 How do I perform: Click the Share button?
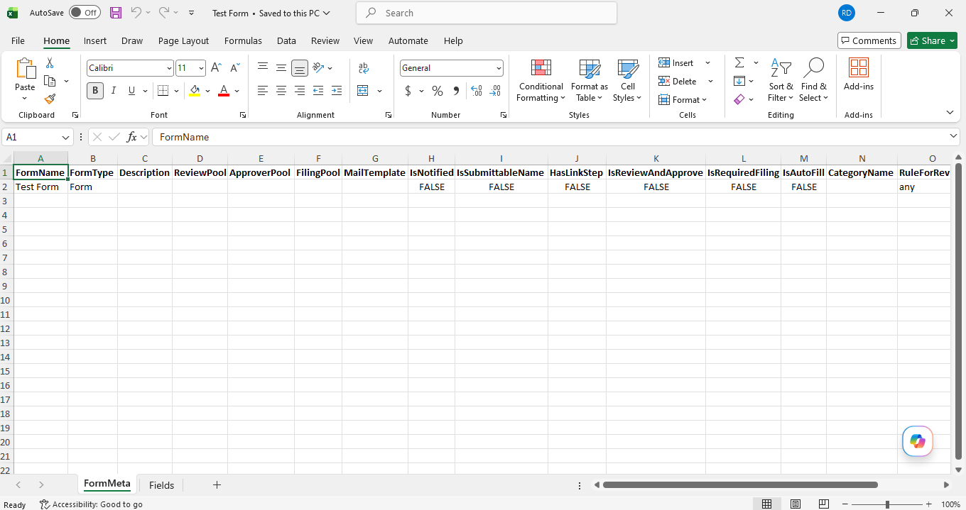pyautogui.click(x=933, y=40)
